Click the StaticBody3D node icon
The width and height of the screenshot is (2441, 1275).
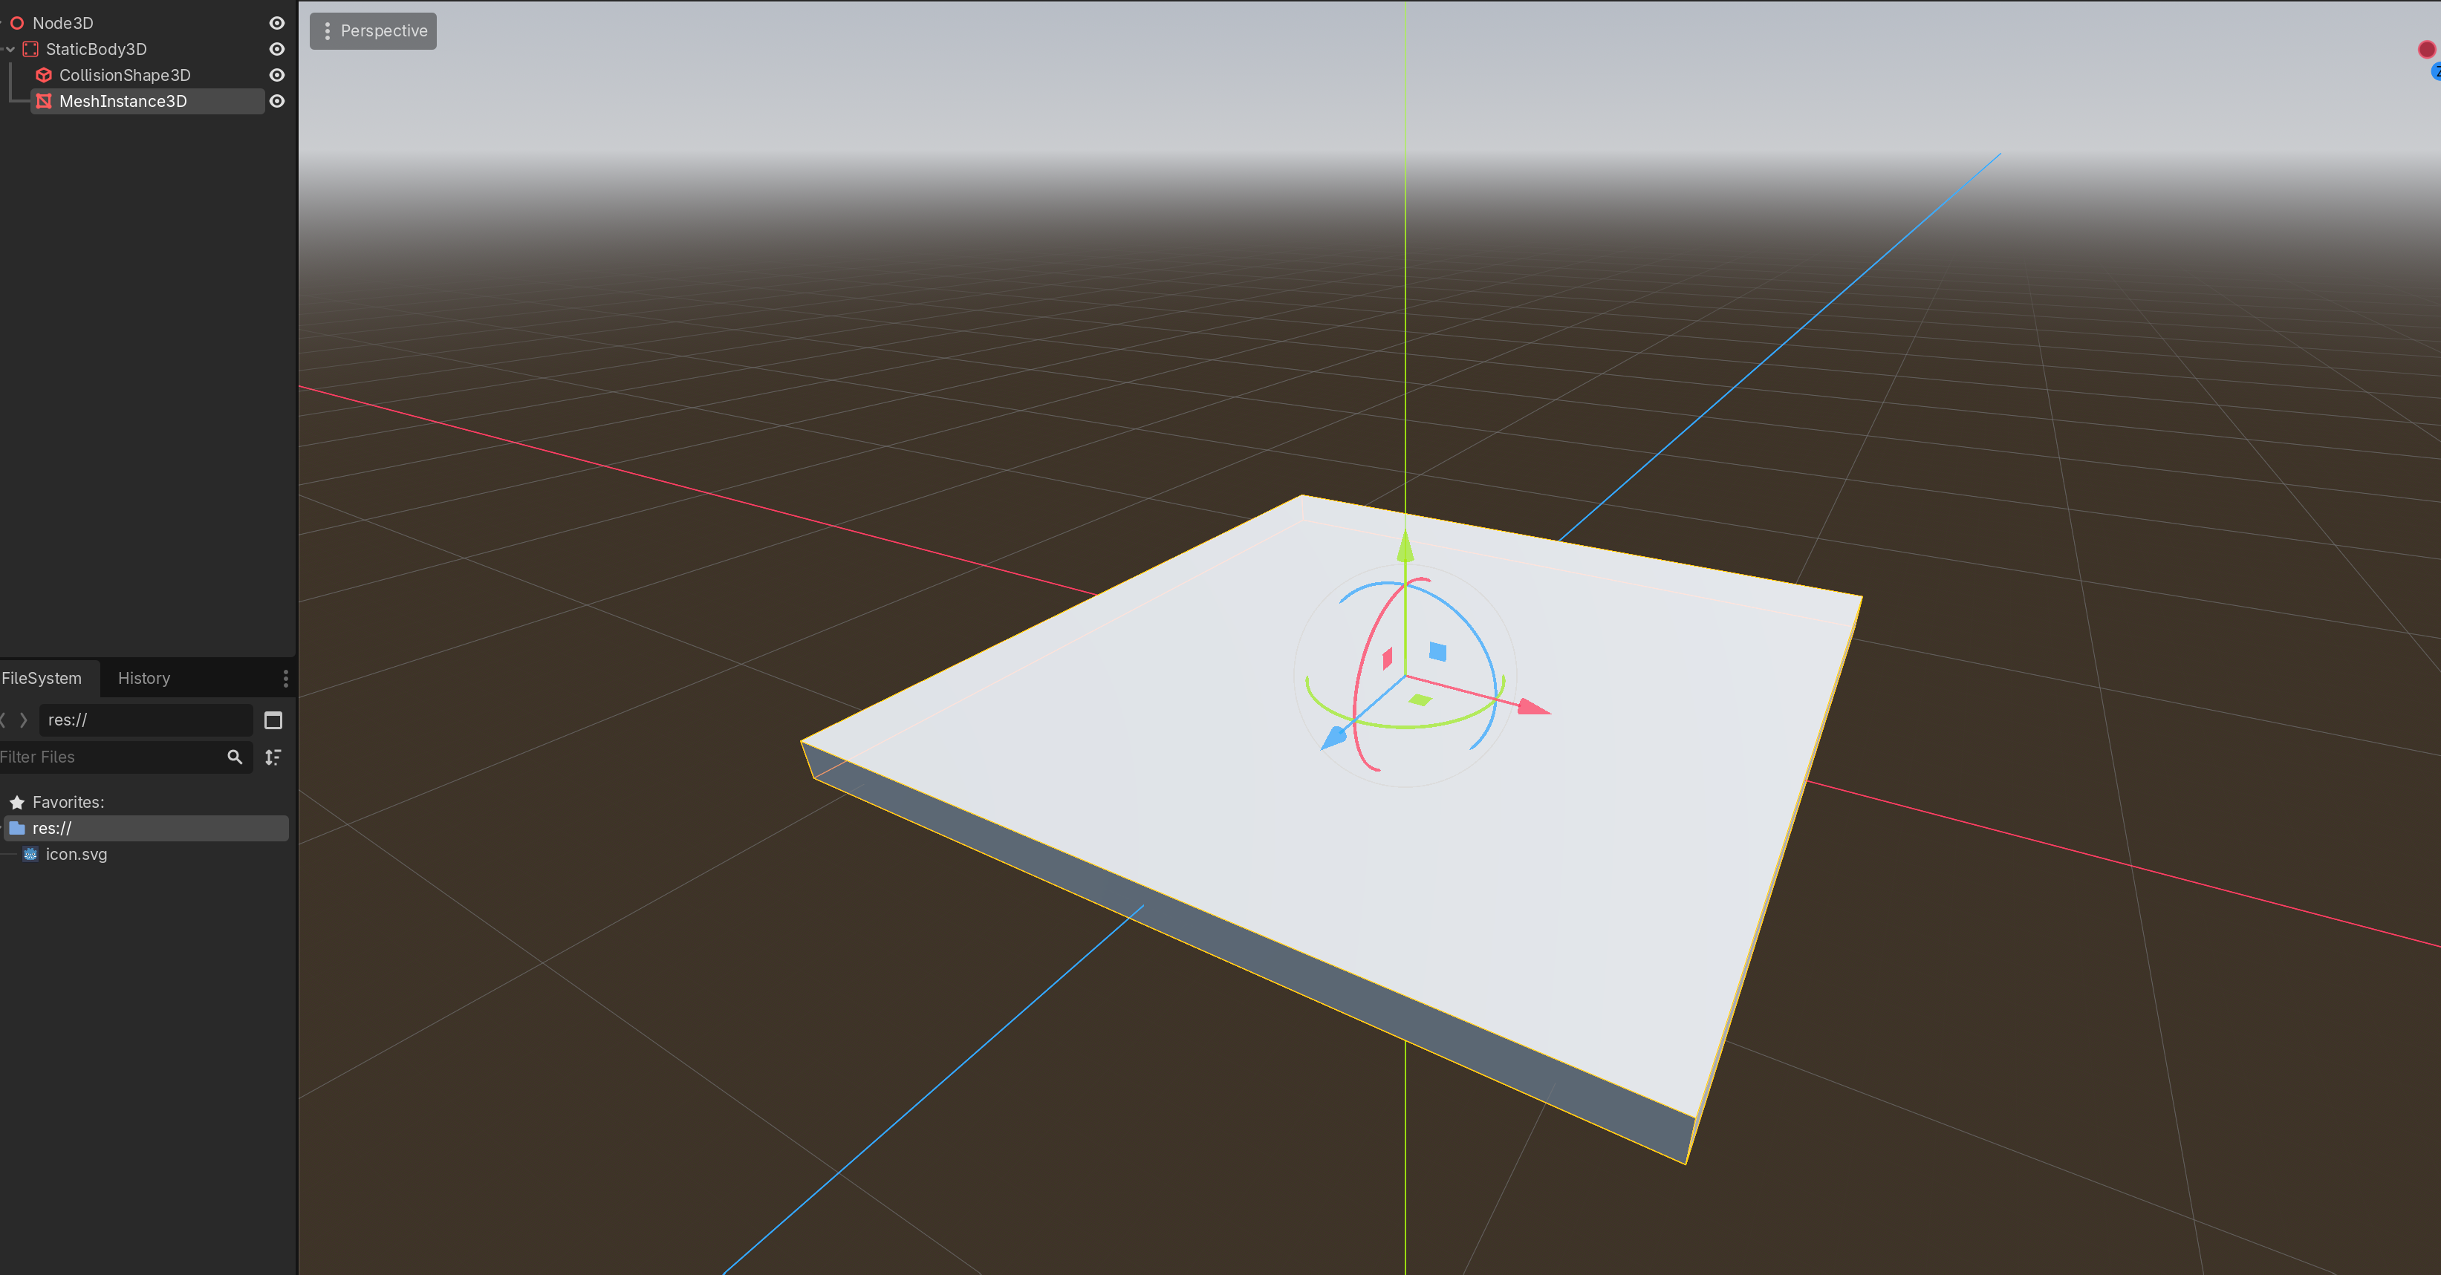(x=30, y=49)
